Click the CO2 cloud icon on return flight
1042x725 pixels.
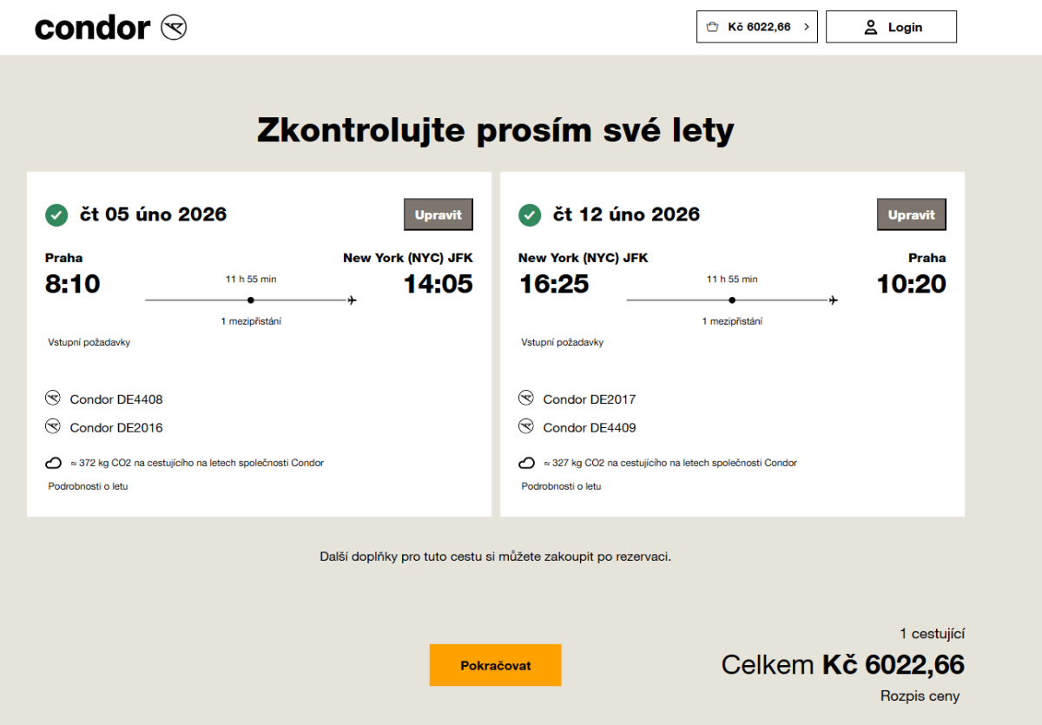click(527, 463)
